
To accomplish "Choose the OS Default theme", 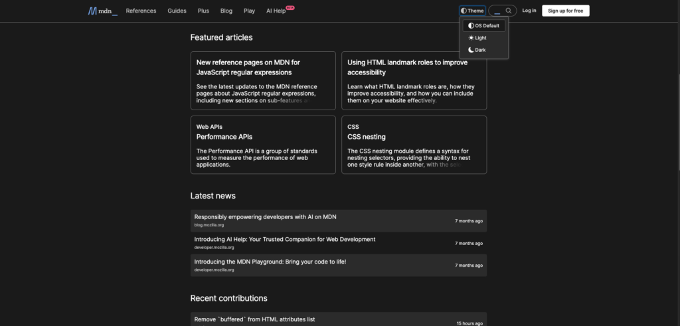I will pyautogui.click(x=484, y=26).
